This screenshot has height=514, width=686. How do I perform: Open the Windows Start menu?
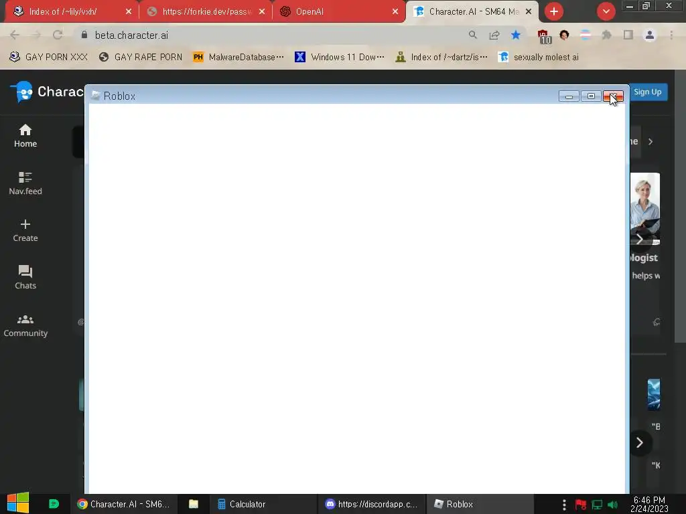point(18,503)
